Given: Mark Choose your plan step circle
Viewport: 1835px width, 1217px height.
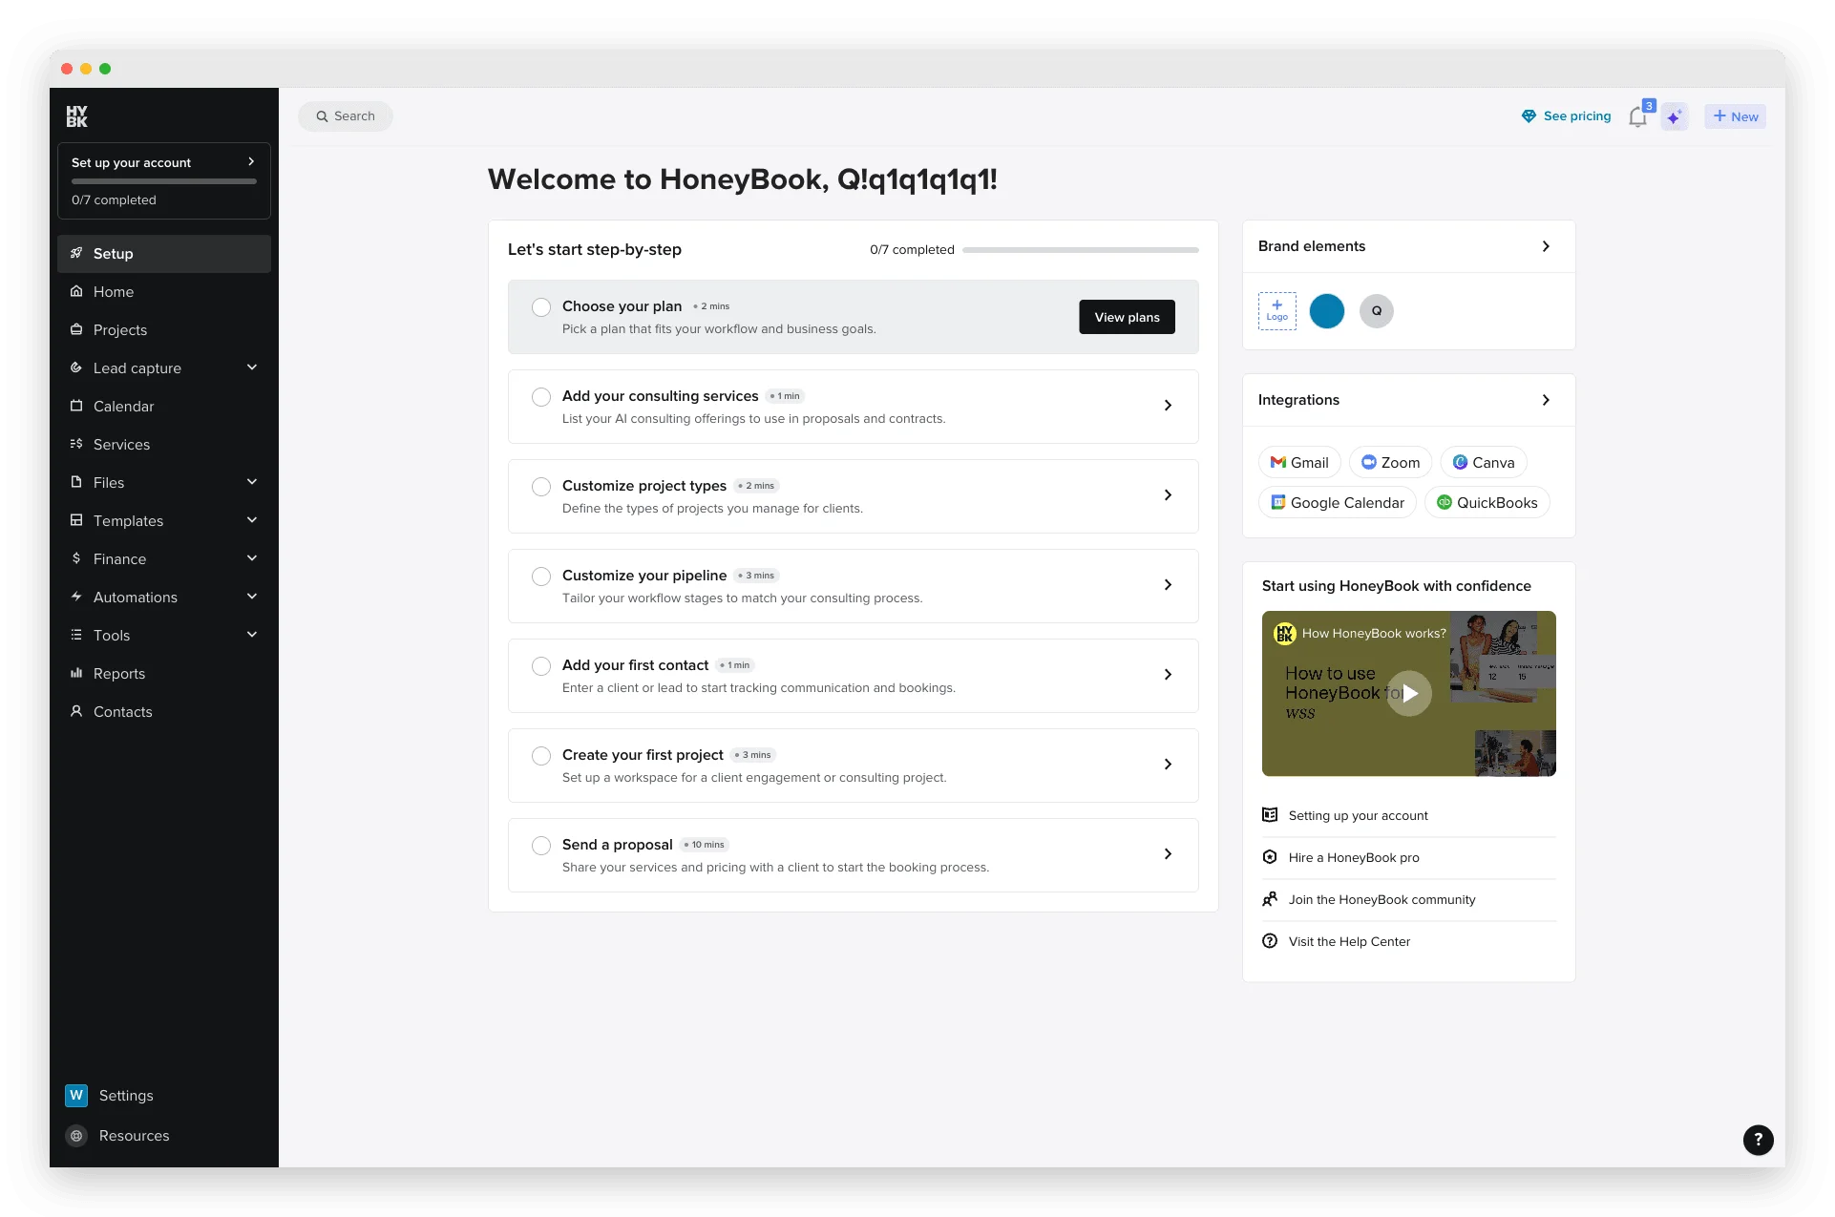Looking at the screenshot, I should pyautogui.click(x=541, y=306).
